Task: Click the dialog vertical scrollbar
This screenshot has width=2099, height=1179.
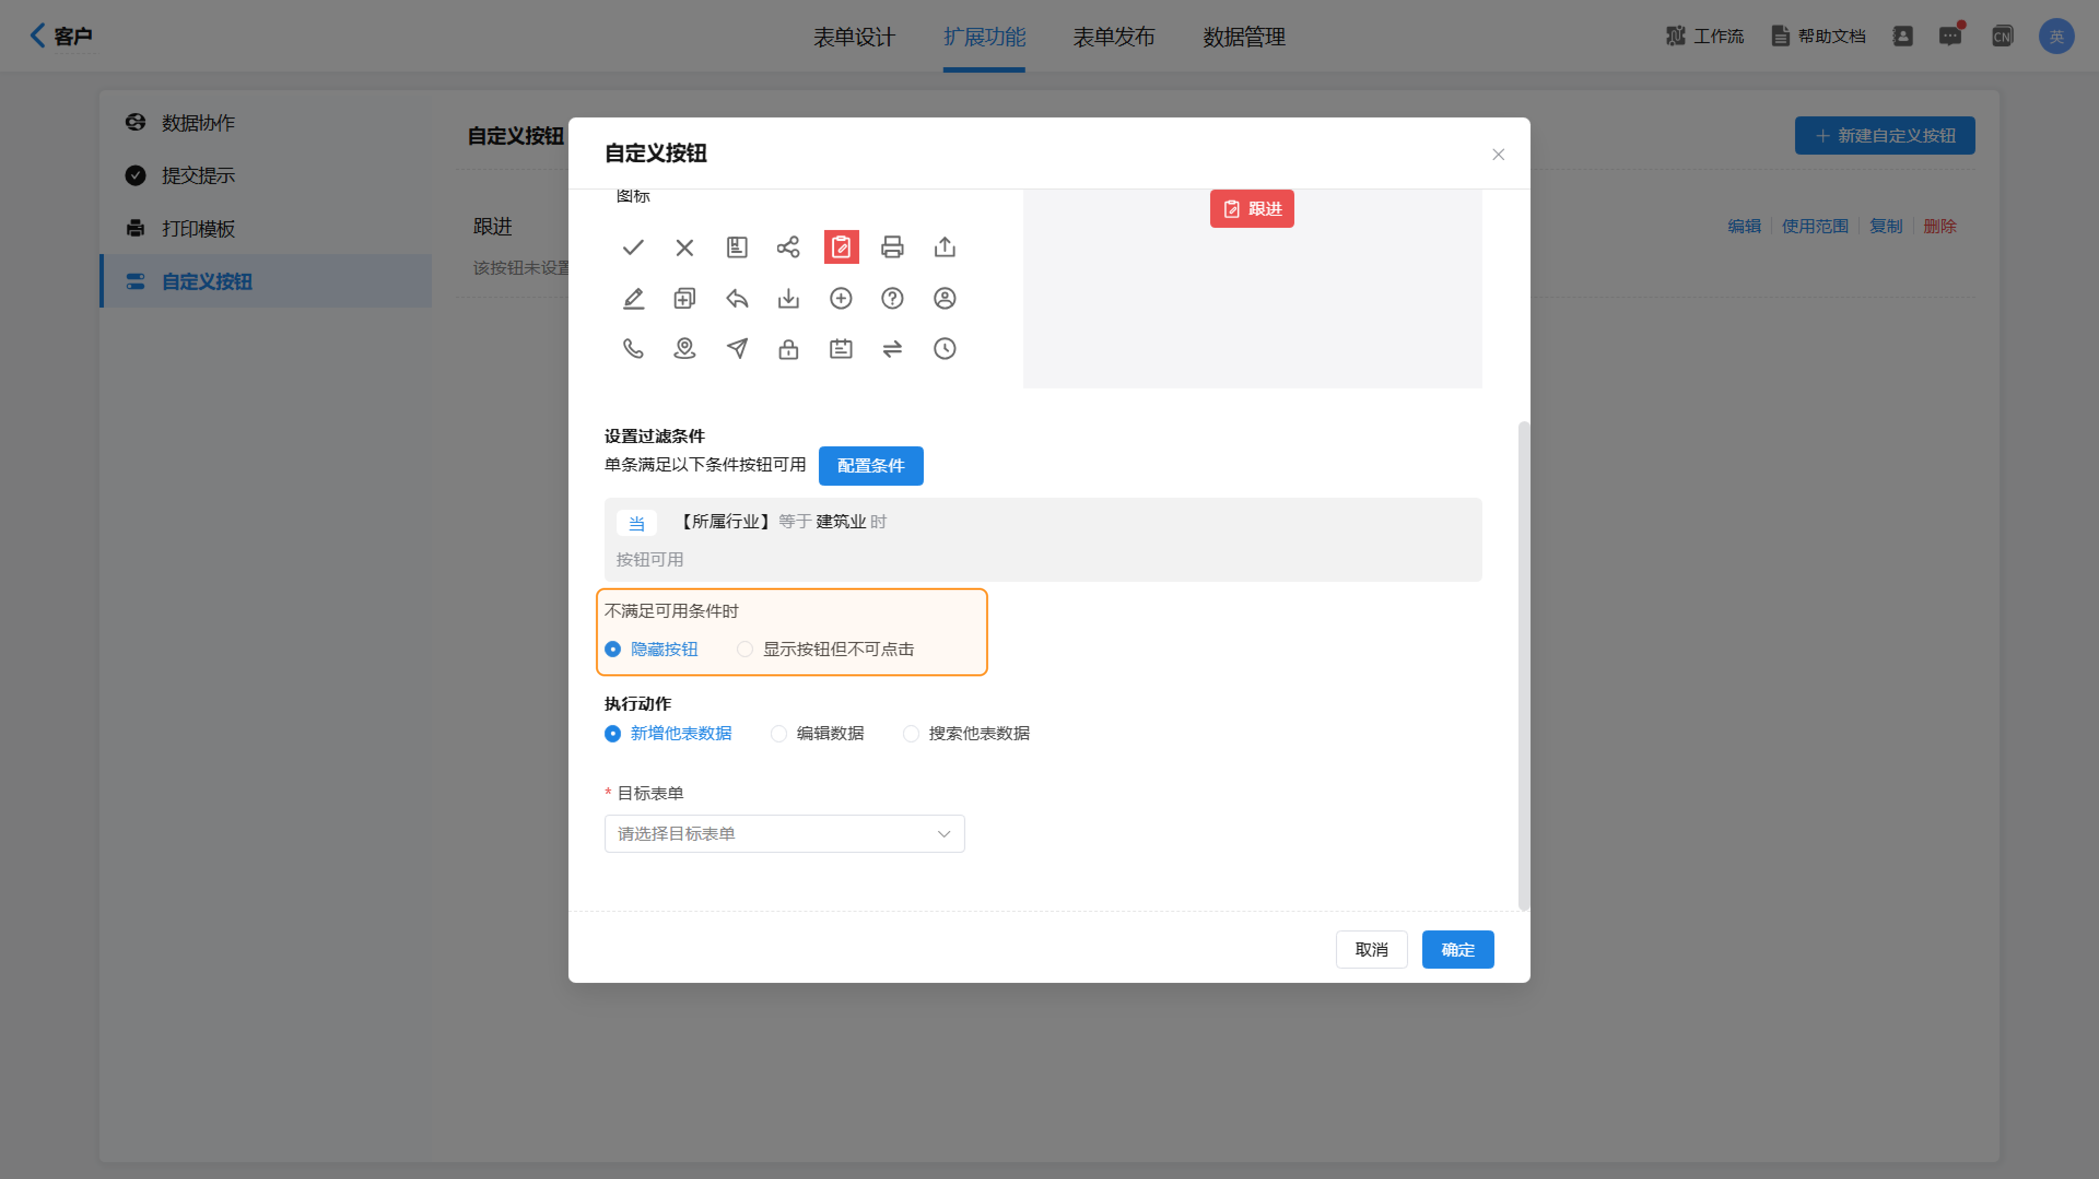Action: 1523,665
